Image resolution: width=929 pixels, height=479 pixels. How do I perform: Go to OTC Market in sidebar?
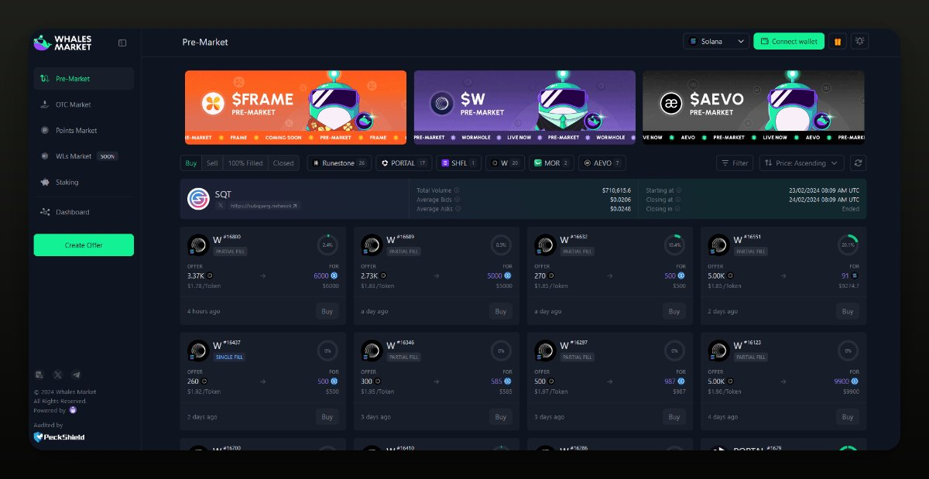pyautogui.click(x=73, y=104)
